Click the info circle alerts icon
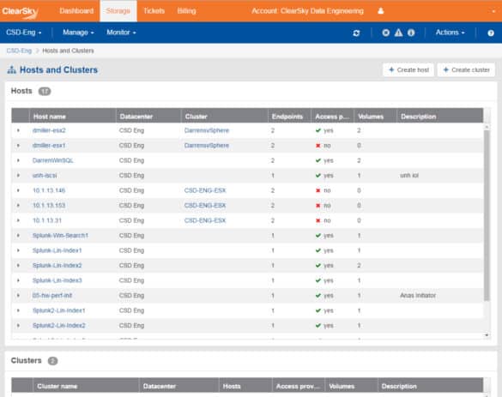The image size is (502, 397). 411,33
